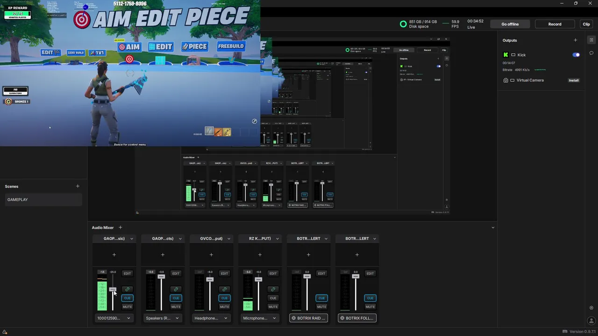
Task: Click the Kick logo icon in Outputs
Action: [x=505, y=55]
